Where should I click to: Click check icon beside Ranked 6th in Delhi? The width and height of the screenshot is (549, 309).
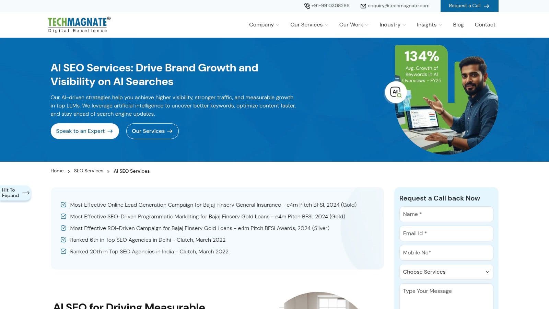(63, 240)
